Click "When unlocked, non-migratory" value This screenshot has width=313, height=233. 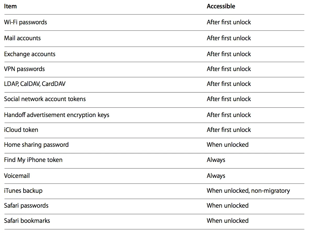[x=248, y=191]
